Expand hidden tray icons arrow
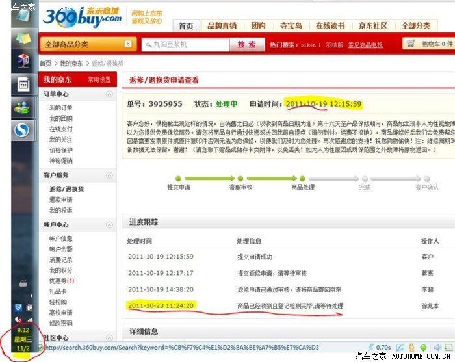 tap(31, 296)
